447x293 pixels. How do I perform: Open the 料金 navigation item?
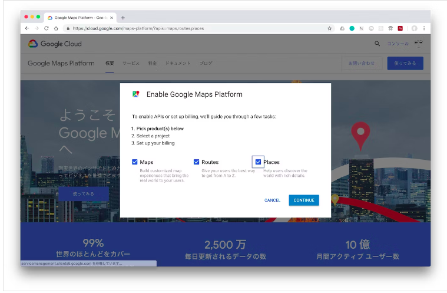click(153, 63)
